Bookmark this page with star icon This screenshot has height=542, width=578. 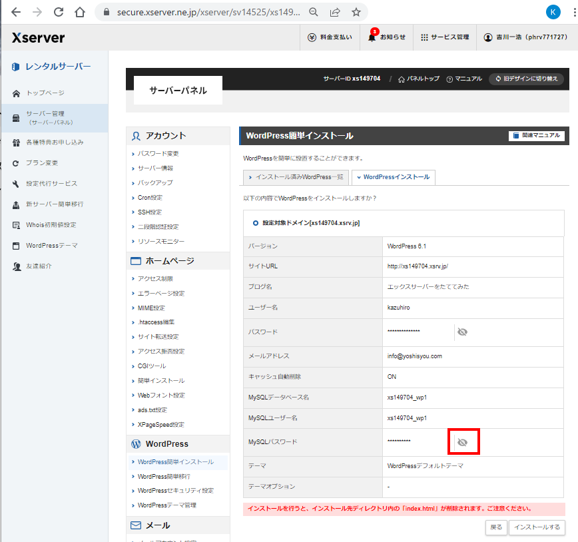[356, 12]
